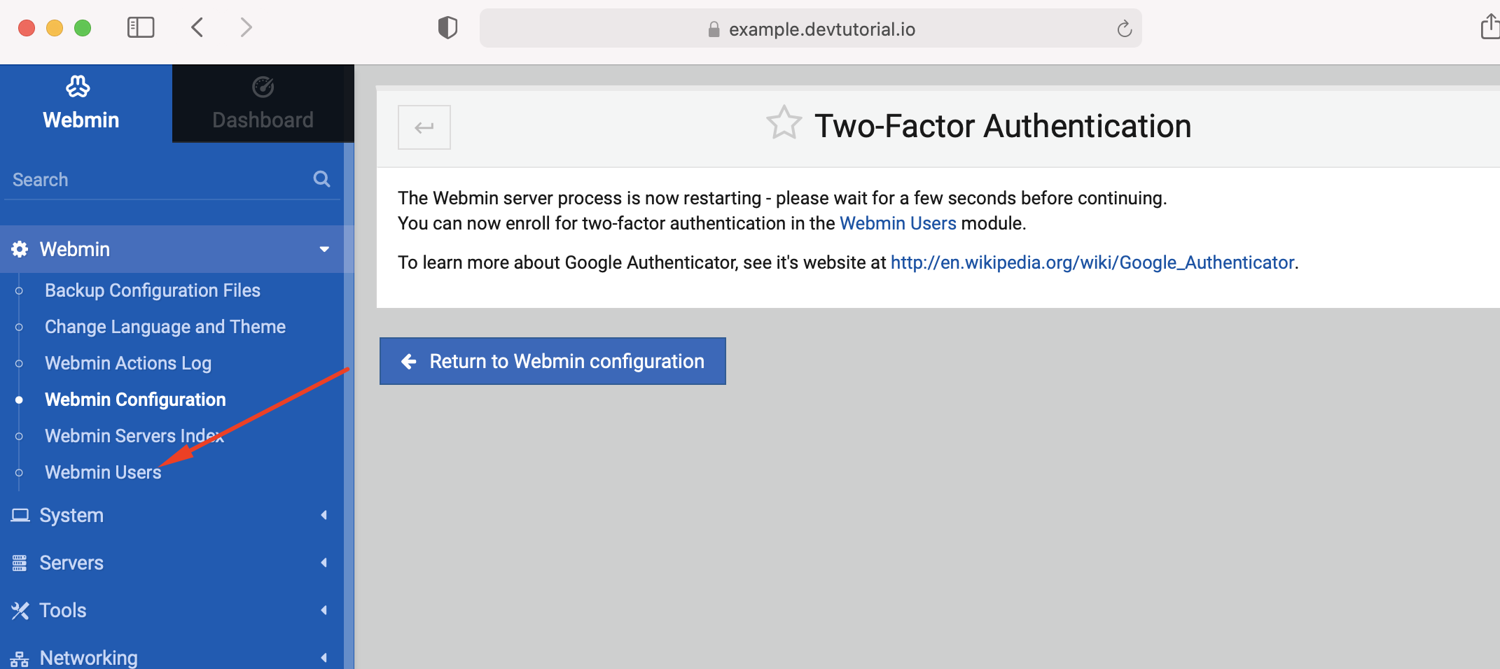This screenshot has width=1500, height=669.
Task: Follow the Webmin Users module link
Action: 898,223
